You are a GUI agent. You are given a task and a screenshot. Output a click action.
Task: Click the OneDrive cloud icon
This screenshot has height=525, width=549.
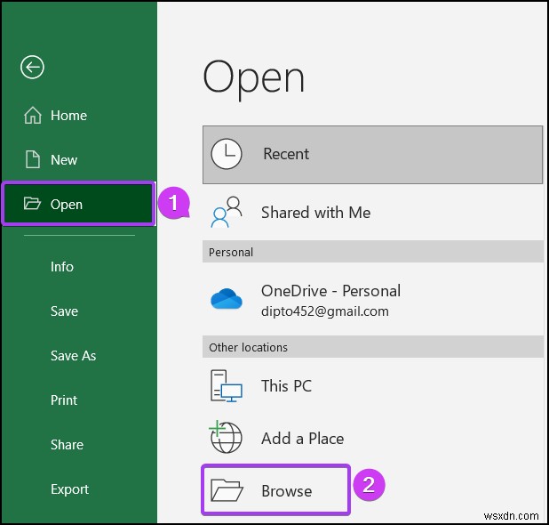coord(227,299)
